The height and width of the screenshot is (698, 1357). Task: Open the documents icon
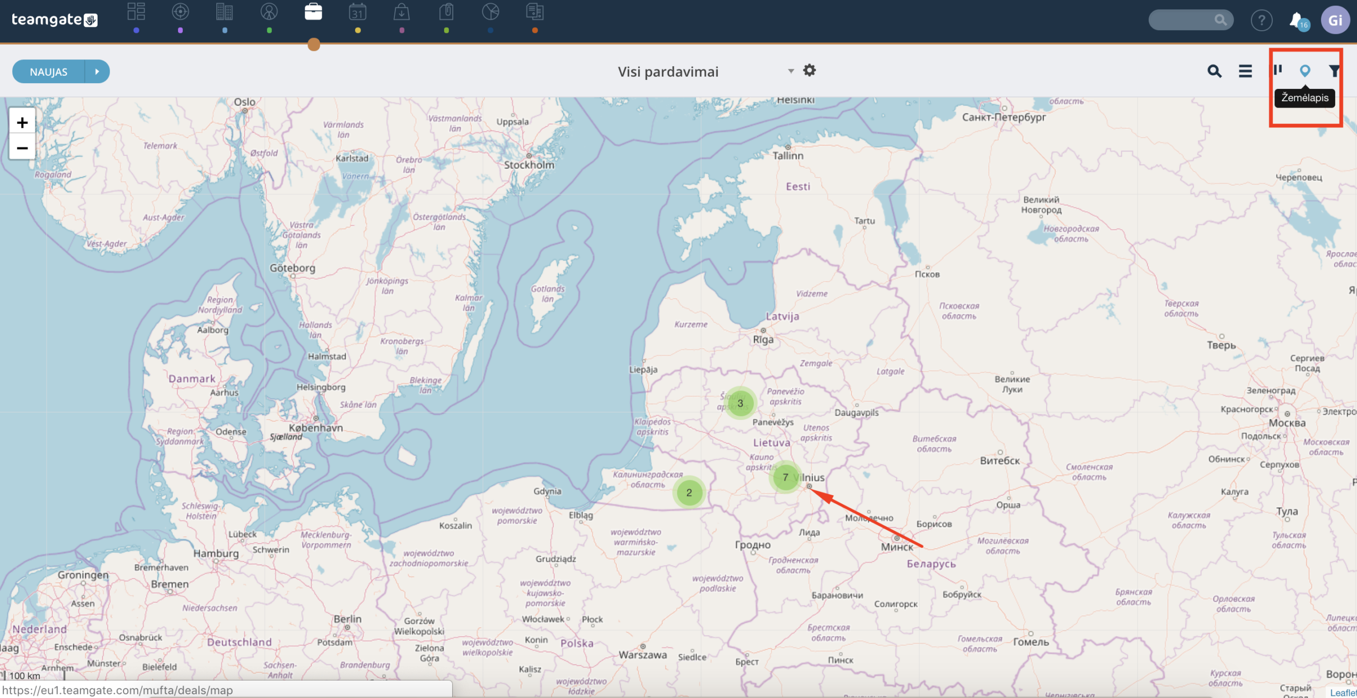535,12
